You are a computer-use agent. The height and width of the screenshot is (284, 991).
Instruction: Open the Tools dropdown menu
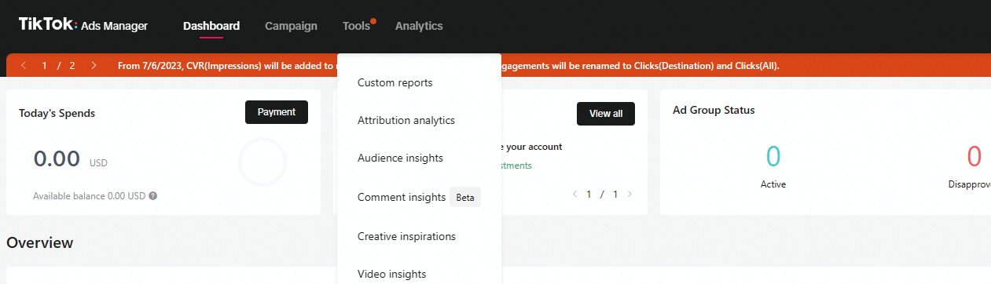click(356, 26)
